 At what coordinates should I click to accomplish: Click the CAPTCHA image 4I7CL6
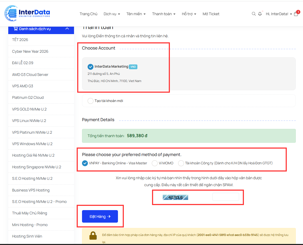click(x=175, y=197)
